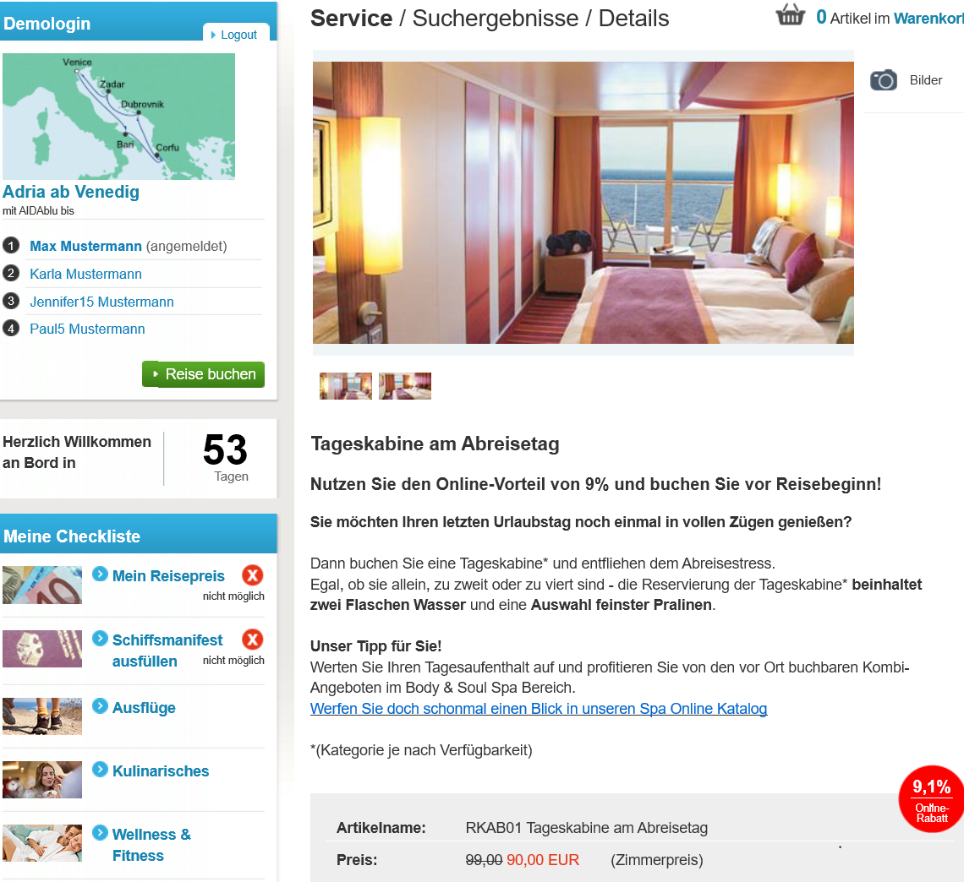964x882 pixels.
Task: Click the Adria ab Venedig title link
Action: pos(71,192)
